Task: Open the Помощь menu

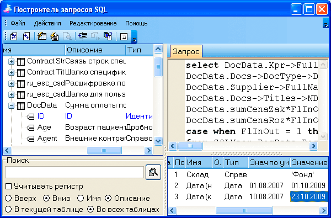Action: point(136,23)
